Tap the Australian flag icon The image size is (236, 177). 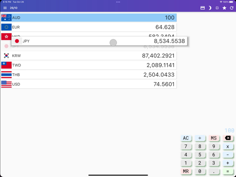[x=6, y=18]
